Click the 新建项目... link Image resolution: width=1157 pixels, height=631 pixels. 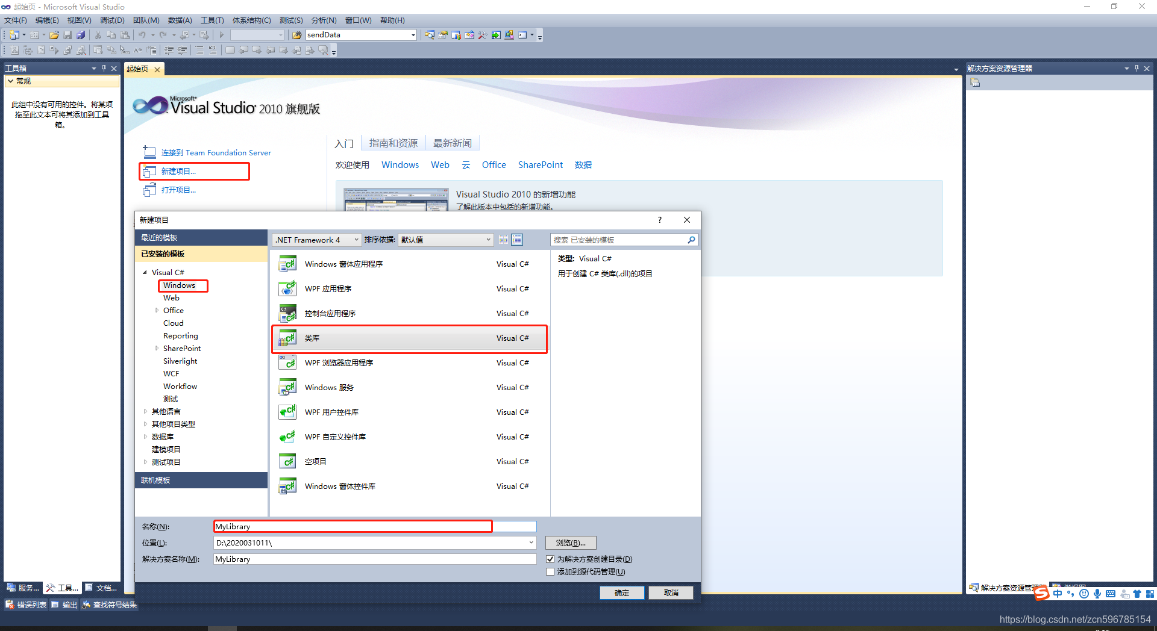(x=178, y=172)
